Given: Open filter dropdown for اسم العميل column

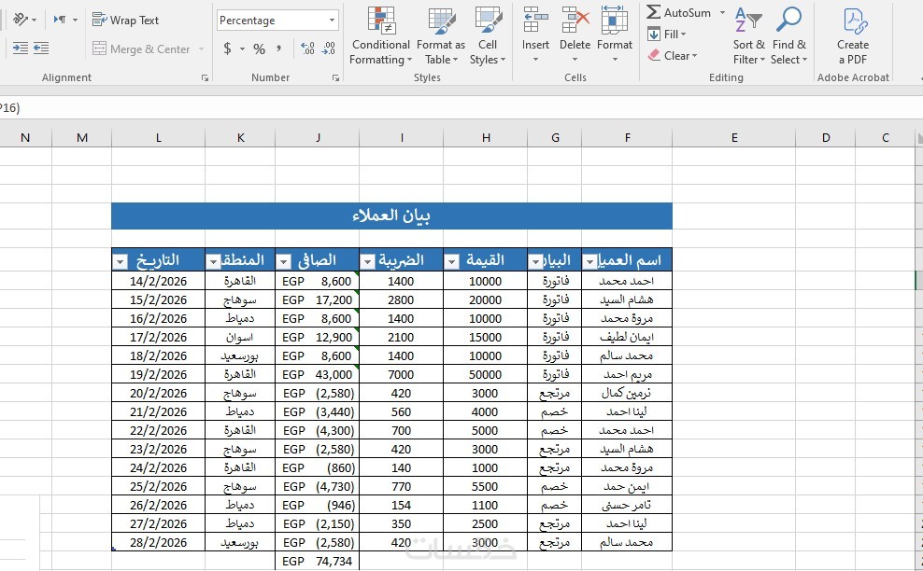Looking at the screenshot, I should (589, 261).
